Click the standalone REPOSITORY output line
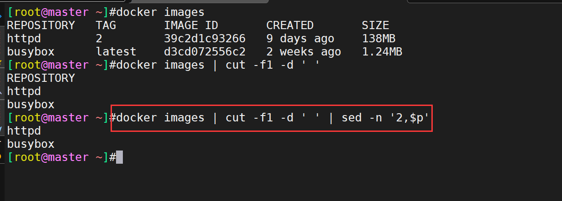The image size is (562, 201). click(41, 78)
